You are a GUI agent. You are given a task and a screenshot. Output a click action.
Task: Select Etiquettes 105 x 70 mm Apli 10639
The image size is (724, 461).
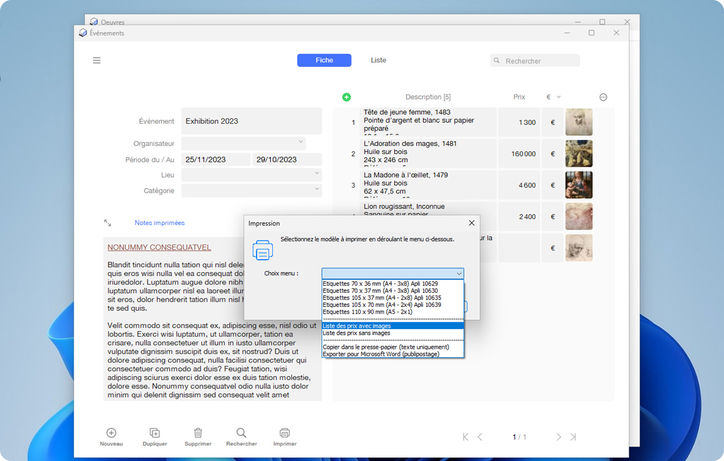(393, 305)
